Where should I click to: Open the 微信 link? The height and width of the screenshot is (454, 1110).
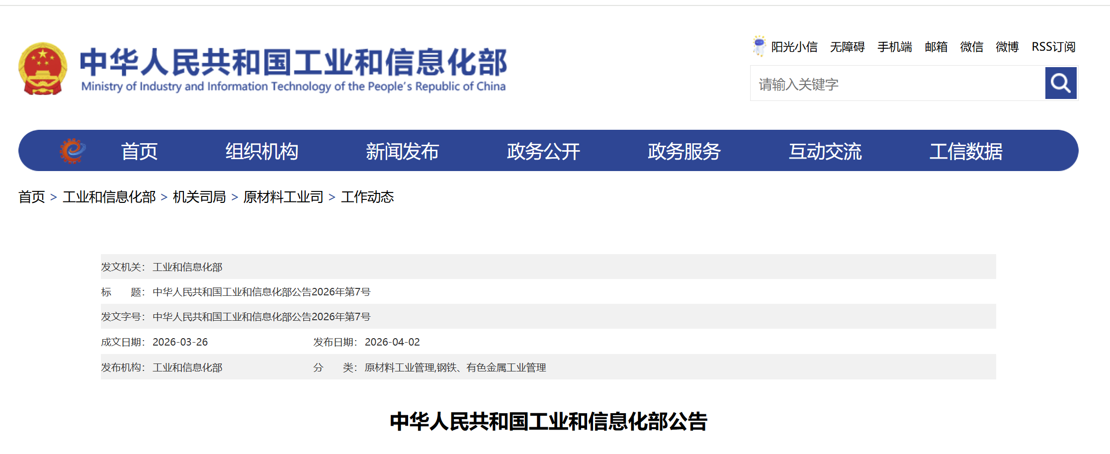[x=971, y=47]
